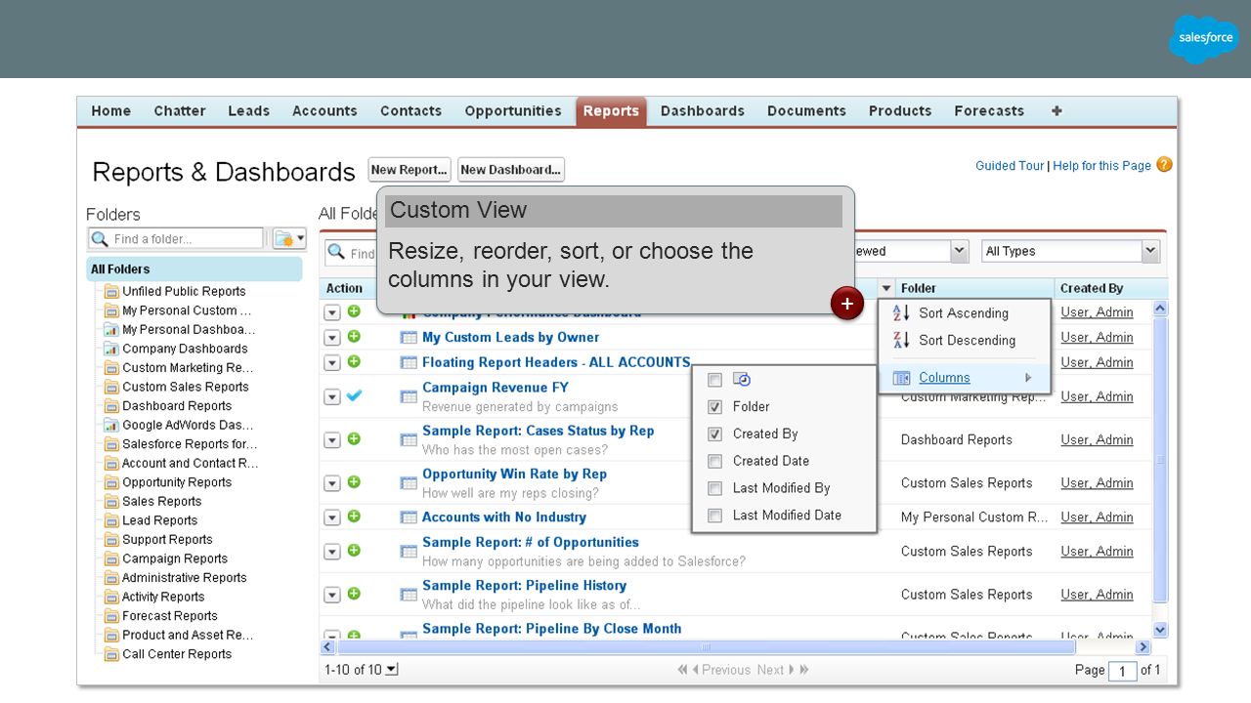Click the help question mark icon

tap(1164, 165)
